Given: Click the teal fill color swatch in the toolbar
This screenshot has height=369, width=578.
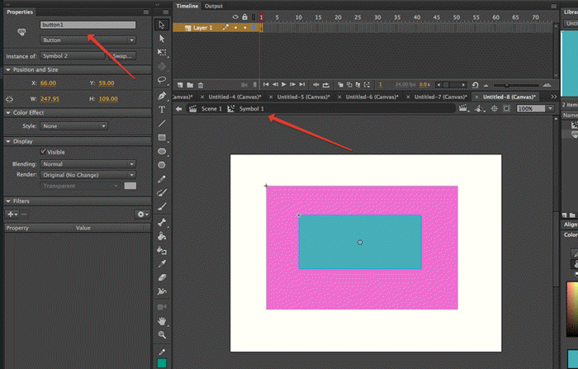Looking at the screenshot, I should (x=162, y=362).
